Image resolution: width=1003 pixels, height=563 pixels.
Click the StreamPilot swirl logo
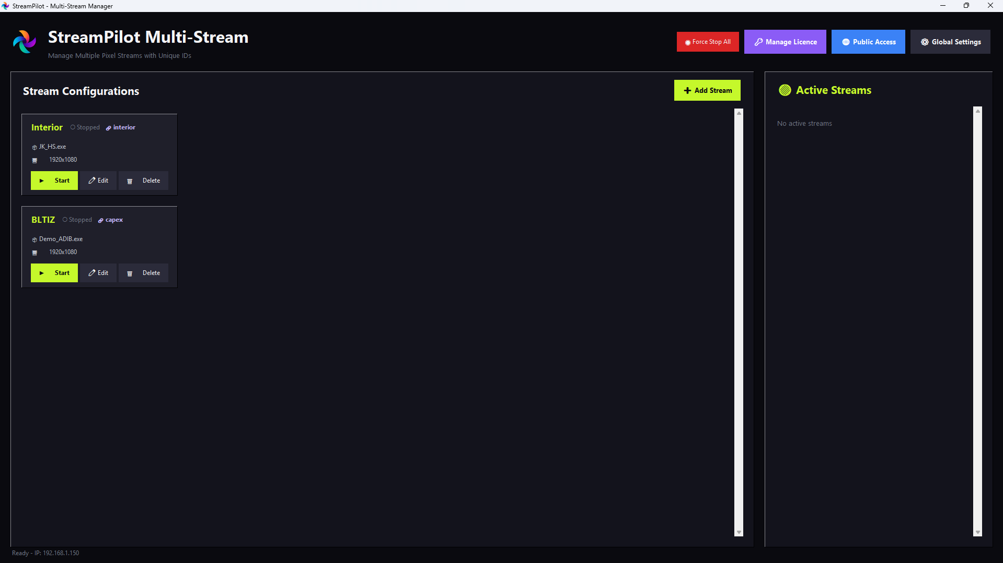[25, 42]
